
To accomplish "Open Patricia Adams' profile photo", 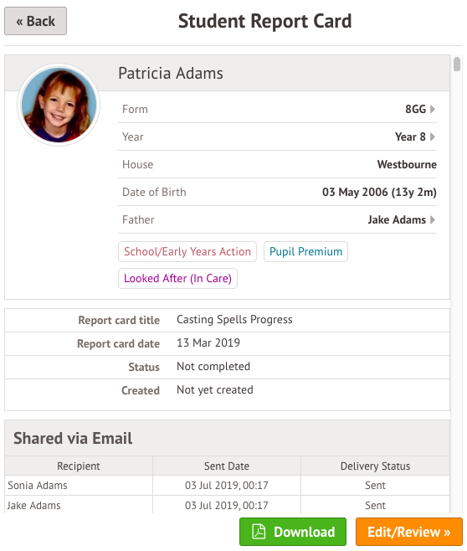I will (59, 105).
